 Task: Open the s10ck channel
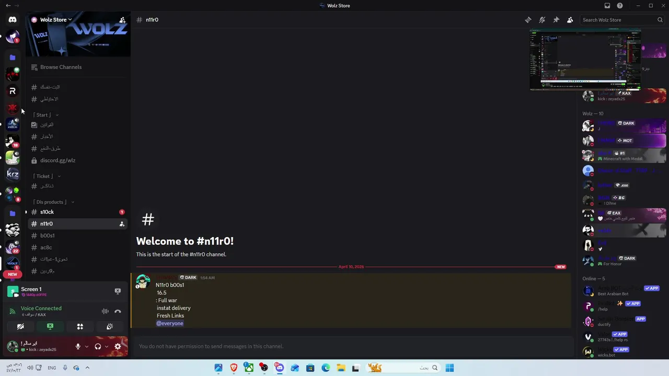coord(77,212)
